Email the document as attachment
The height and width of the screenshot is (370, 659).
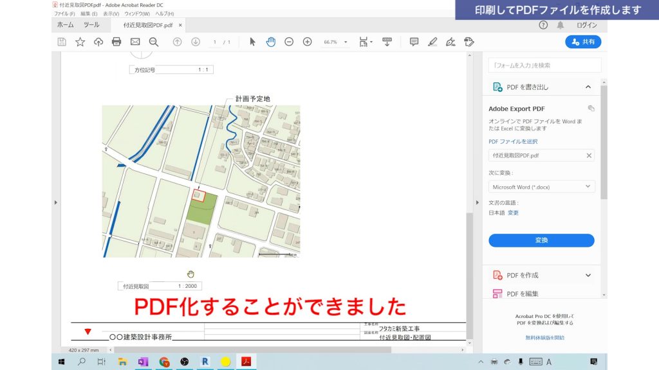135,42
